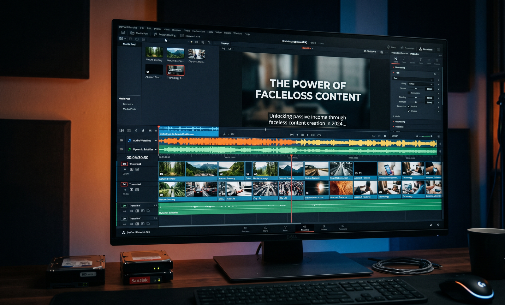
Task: Select the italic I icon tab in Inspector
Action: pyautogui.click(x=404, y=59)
